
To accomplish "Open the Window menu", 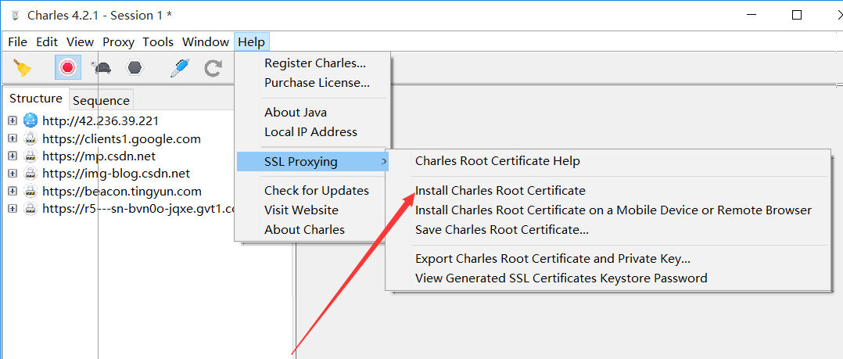I will (206, 42).
